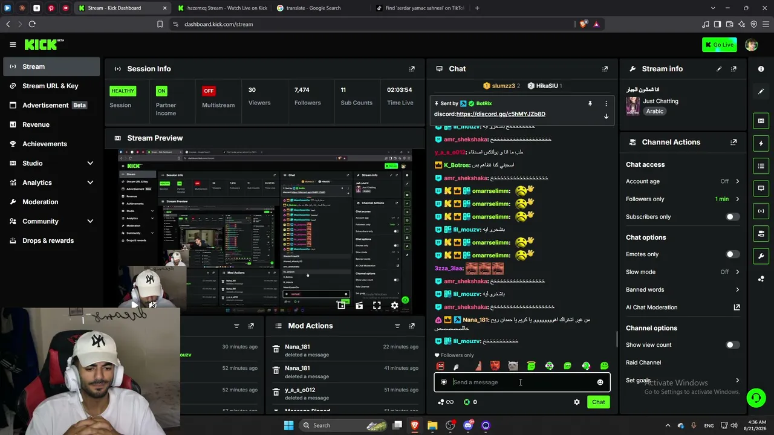Screen dimensions: 774x435
Task: Collapse pinned message with down arrow
Action: click(606, 117)
